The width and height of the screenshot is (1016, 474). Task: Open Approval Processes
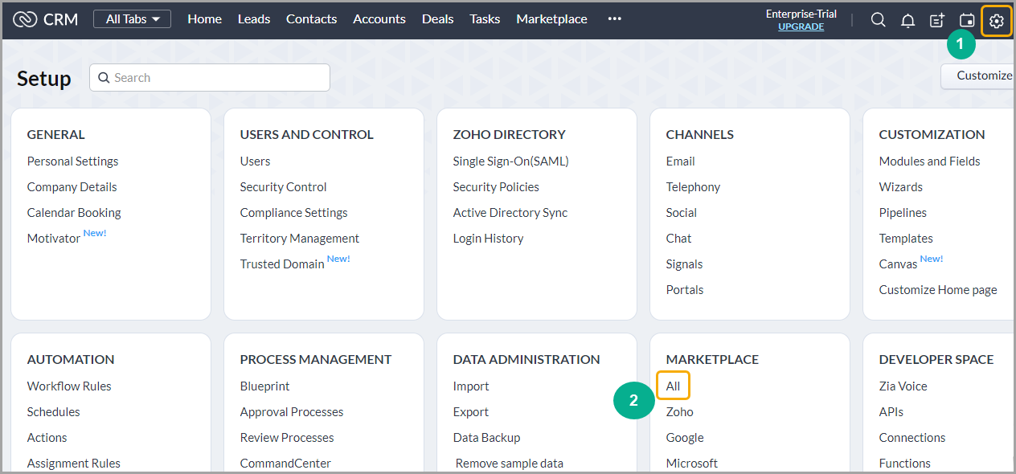(291, 412)
